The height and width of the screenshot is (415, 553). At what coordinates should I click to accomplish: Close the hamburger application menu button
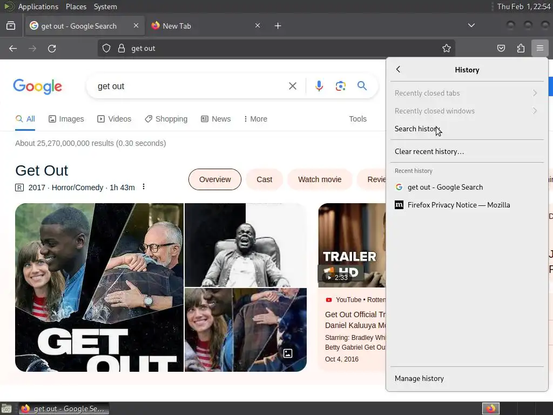point(540,48)
